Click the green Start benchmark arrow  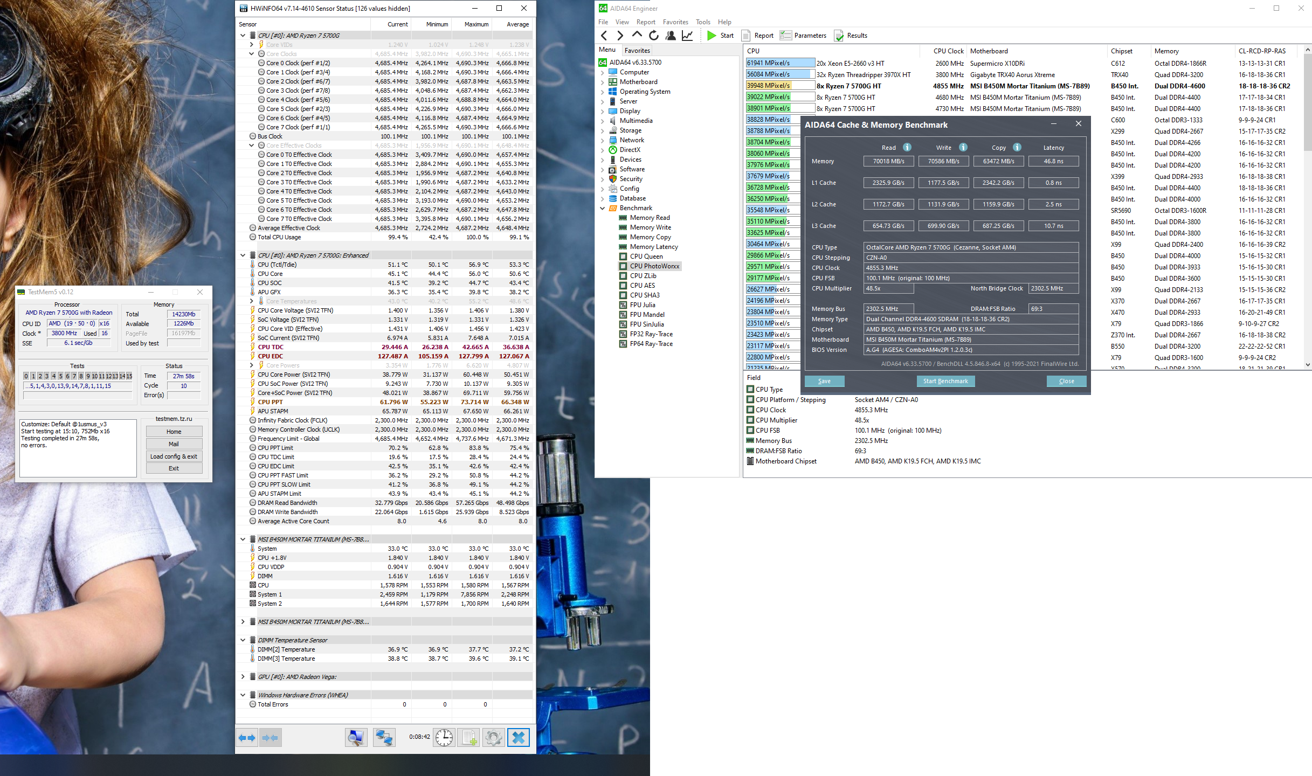pos(712,36)
